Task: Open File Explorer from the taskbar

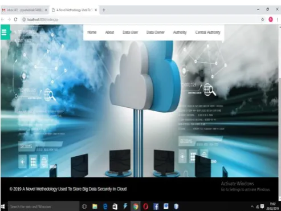Action: click(x=95, y=206)
